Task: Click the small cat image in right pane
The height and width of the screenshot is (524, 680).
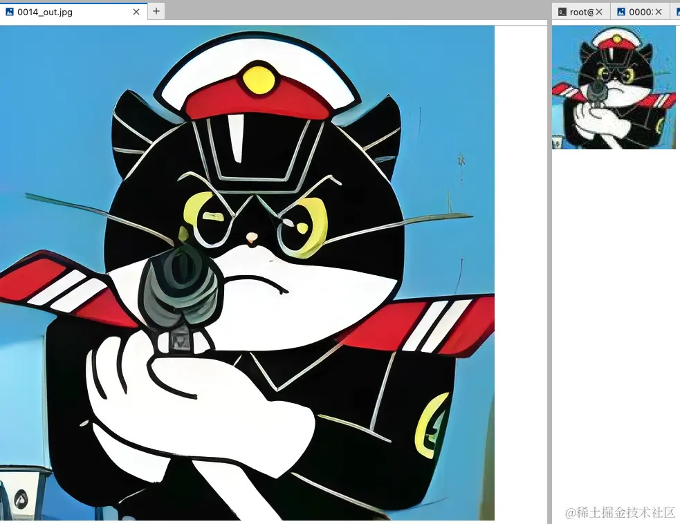Action: (614, 87)
